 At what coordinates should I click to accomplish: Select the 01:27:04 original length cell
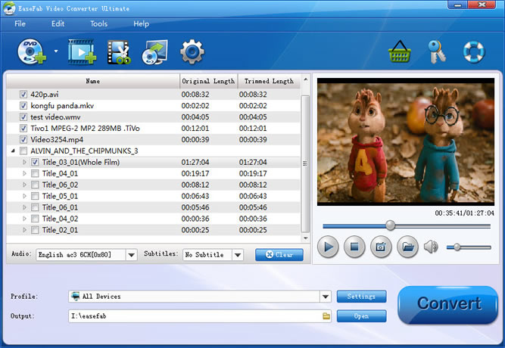(195, 162)
